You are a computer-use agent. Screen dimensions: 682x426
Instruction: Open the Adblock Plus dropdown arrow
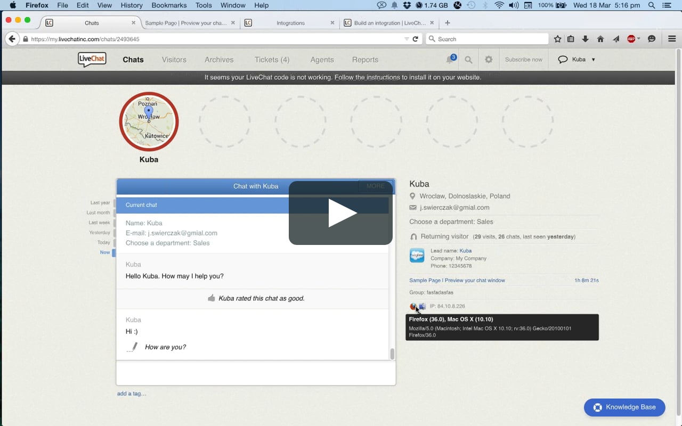pos(639,39)
